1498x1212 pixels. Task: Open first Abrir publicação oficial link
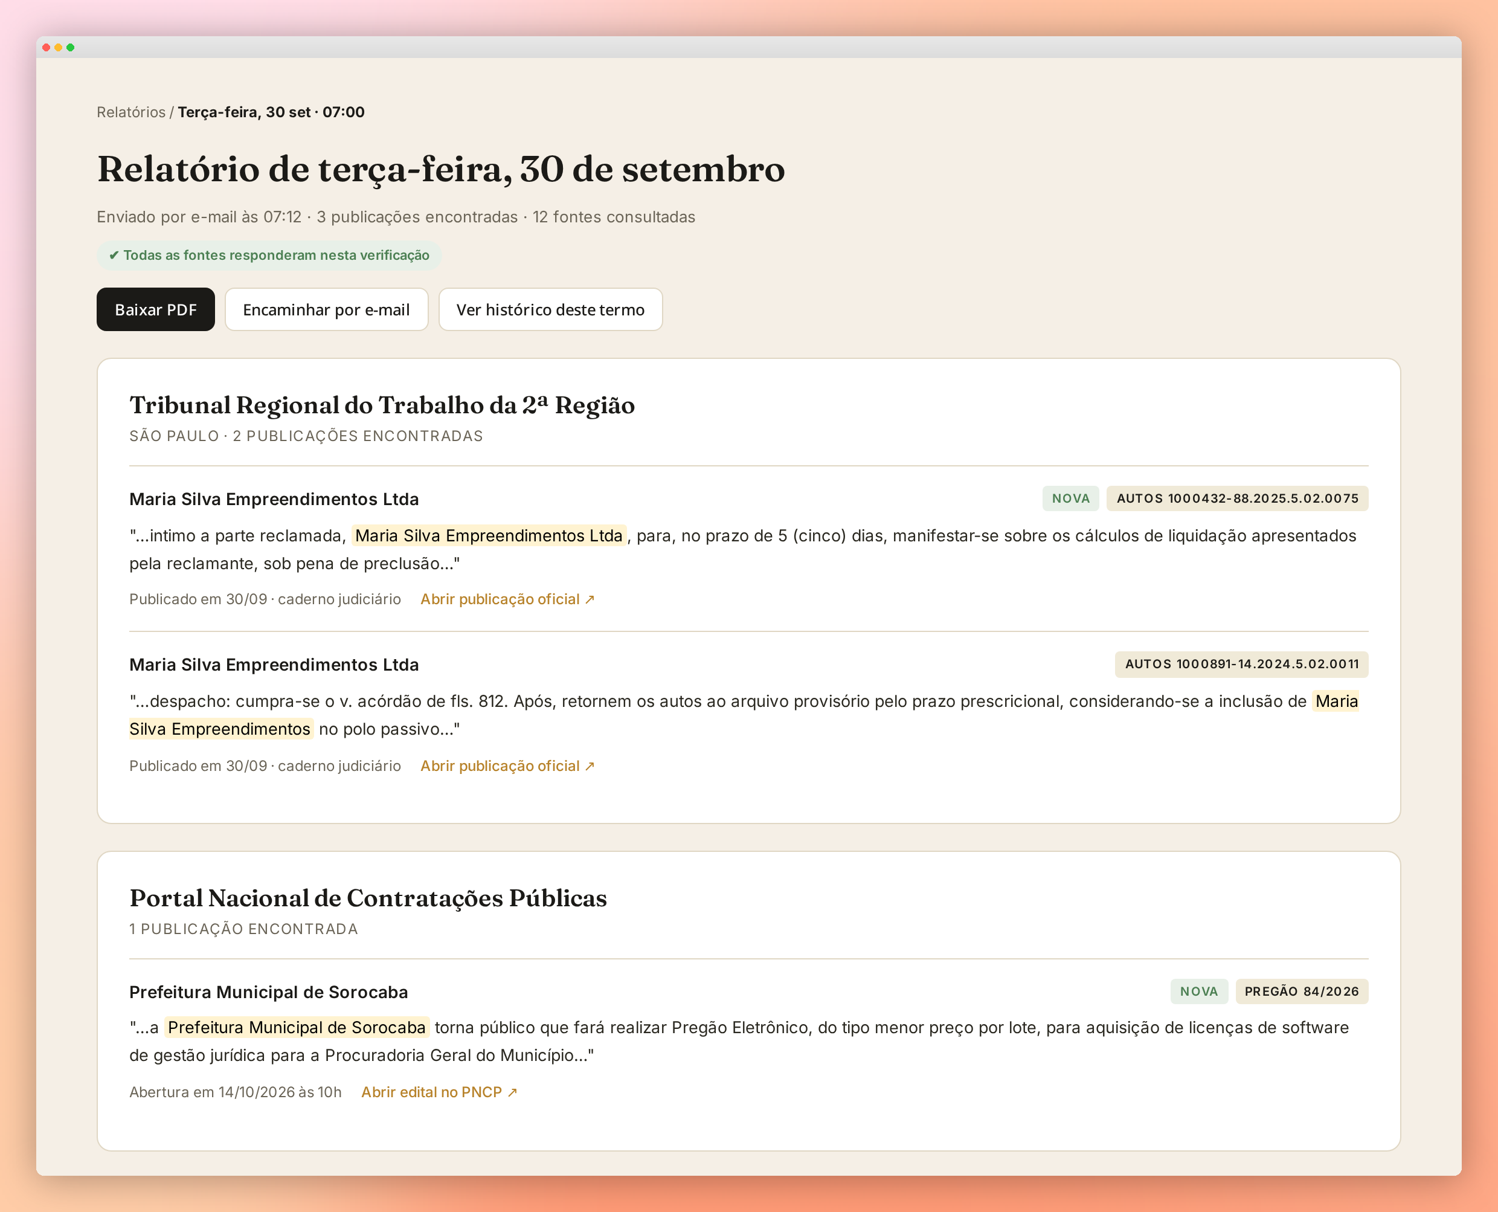pos(507,600)
